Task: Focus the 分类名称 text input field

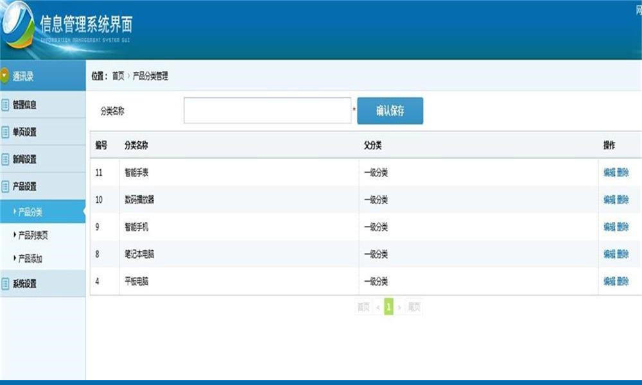Action: coord(267,110)
